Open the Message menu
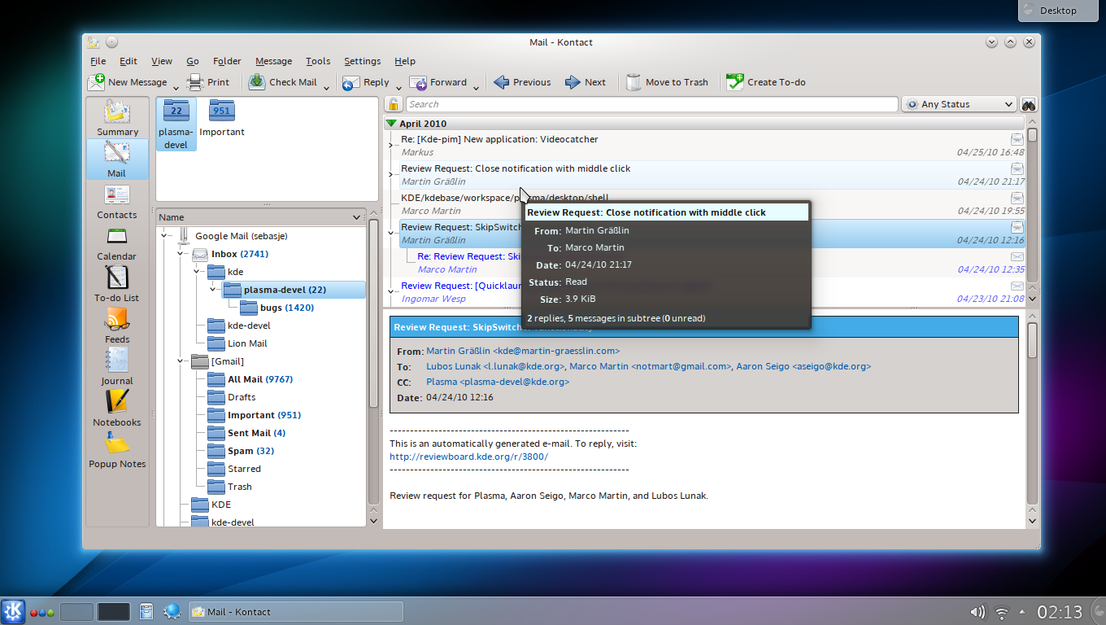The height and width of the screenshot is (625, 1106). (273, 61)
